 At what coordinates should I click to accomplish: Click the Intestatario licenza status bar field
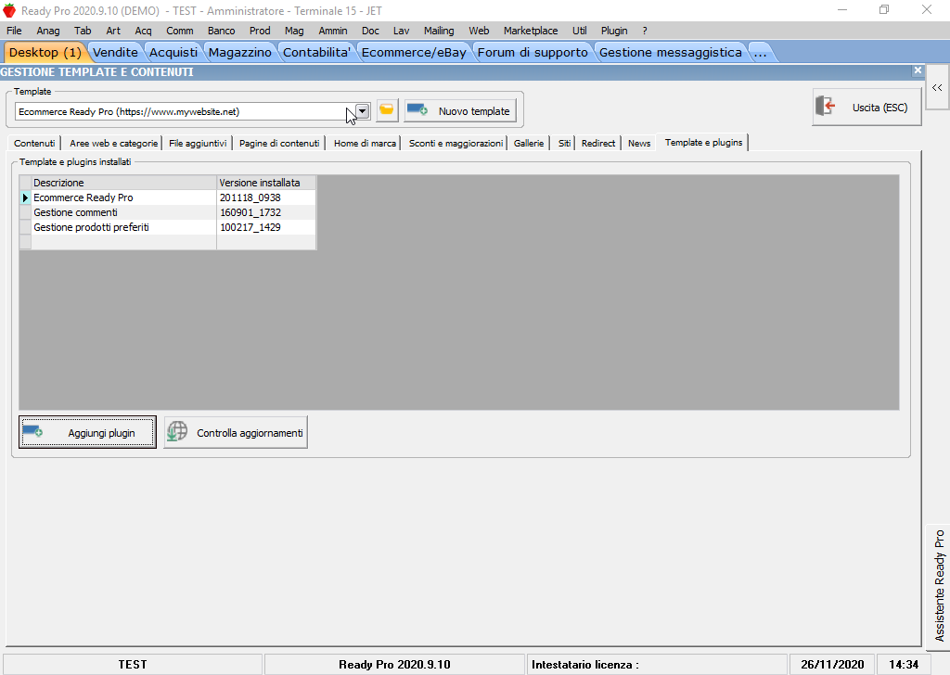(x=657, y=664)
